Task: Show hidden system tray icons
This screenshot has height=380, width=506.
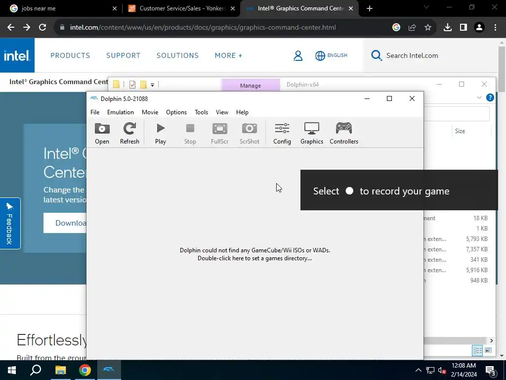Action: (418, 370)
